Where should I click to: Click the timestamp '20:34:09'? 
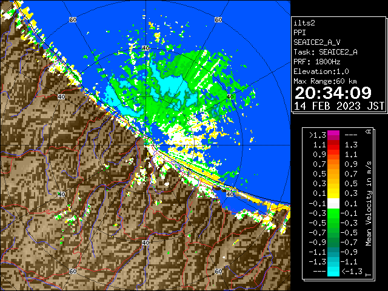pyautogui.click(x=333, y=93)
